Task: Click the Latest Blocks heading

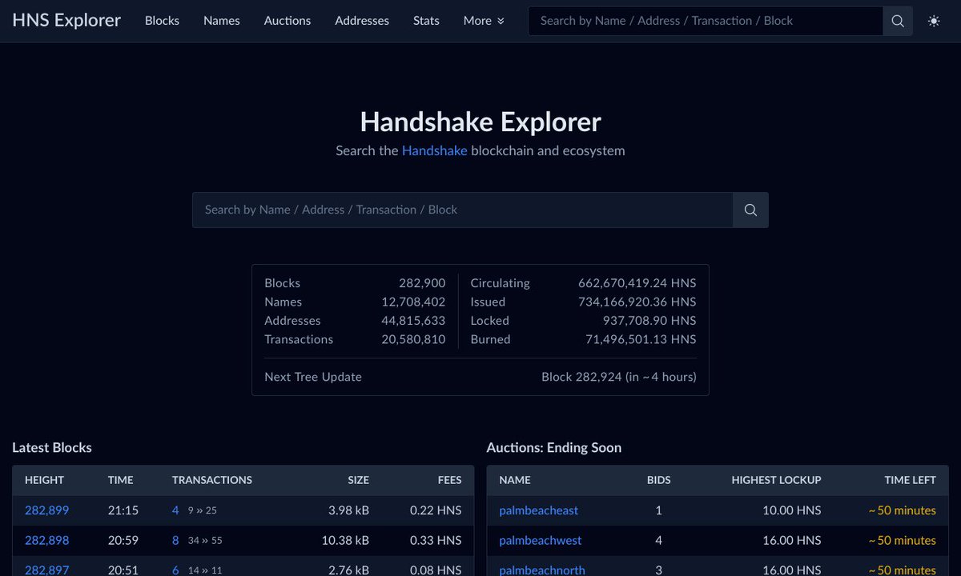Action: pyautogui.click(x=52, y=447)
